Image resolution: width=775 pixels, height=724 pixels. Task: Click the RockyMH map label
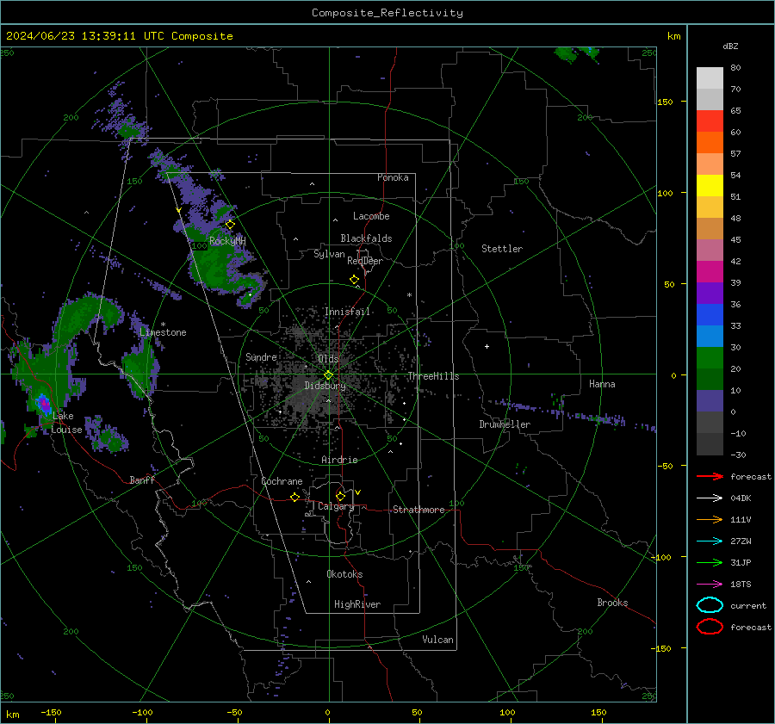[227, 241]
